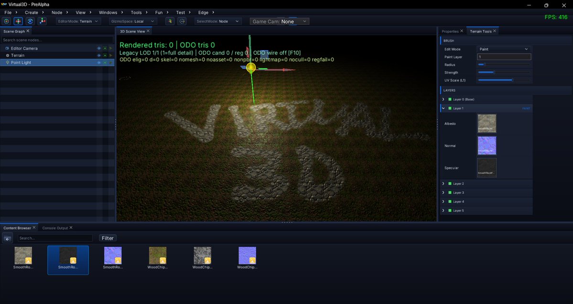Click the content browser back arrow
573x304 pixels.
tap(7, 239)
